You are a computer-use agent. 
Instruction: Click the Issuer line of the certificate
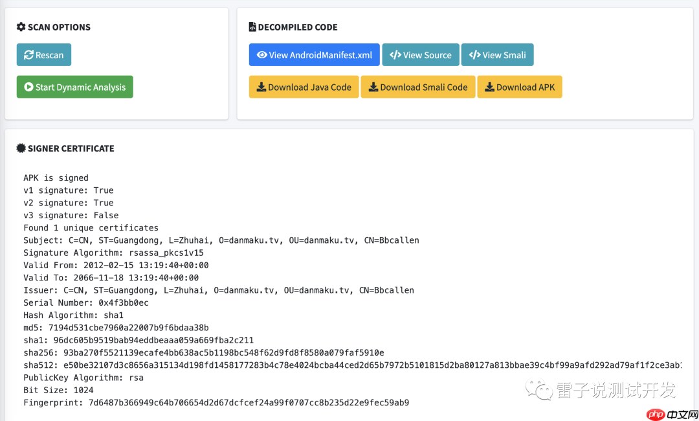tap(219, 290)
